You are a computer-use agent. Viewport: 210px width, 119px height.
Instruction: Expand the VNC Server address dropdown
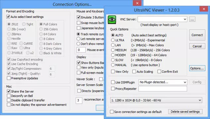click(185, 20)
